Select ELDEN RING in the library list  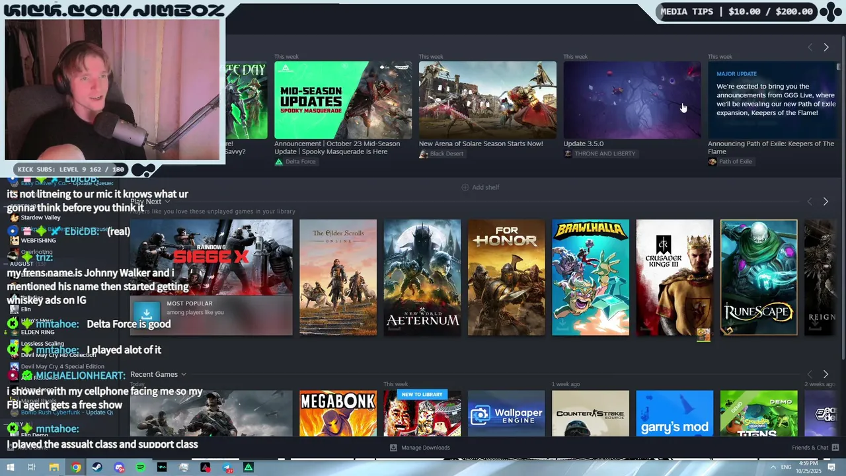pyautogui.click(x=38, y=332)
